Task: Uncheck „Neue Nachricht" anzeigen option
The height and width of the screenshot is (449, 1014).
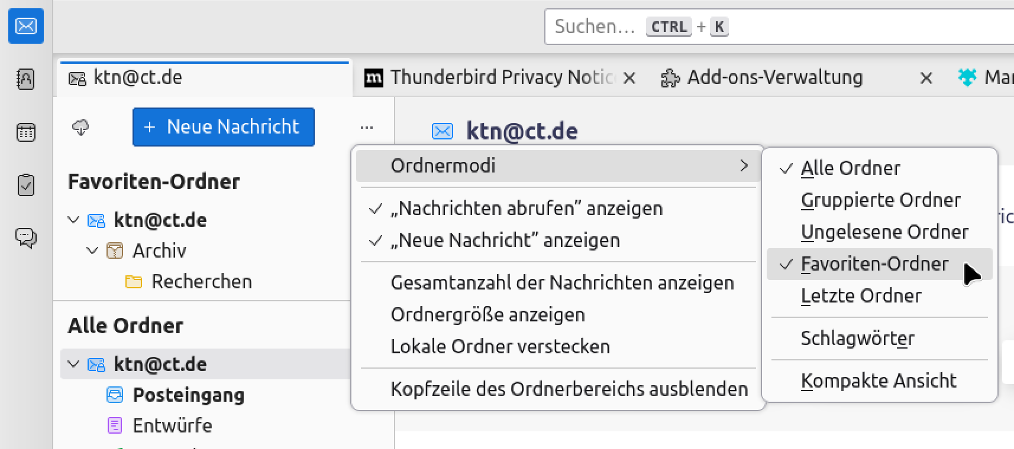Action: [x=505, y=240]
